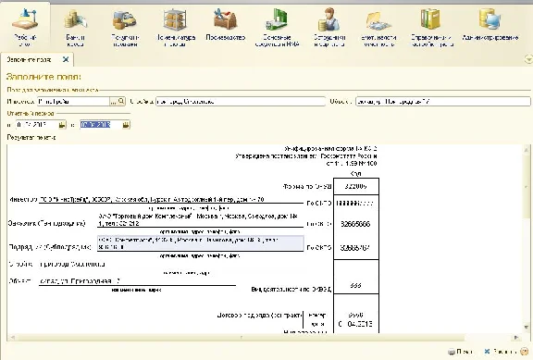Screen dimensions: 533x360
Task: Open calendar for the period start date
Action: coord(62,125)
